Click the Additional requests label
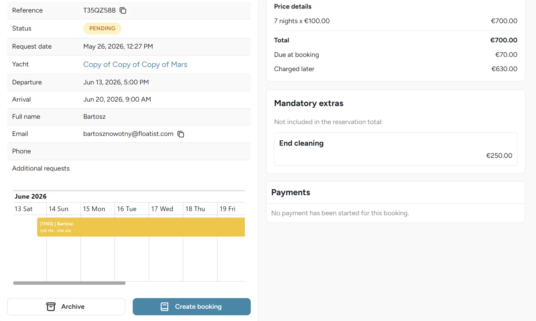536x321 pixels. [41, 169]
